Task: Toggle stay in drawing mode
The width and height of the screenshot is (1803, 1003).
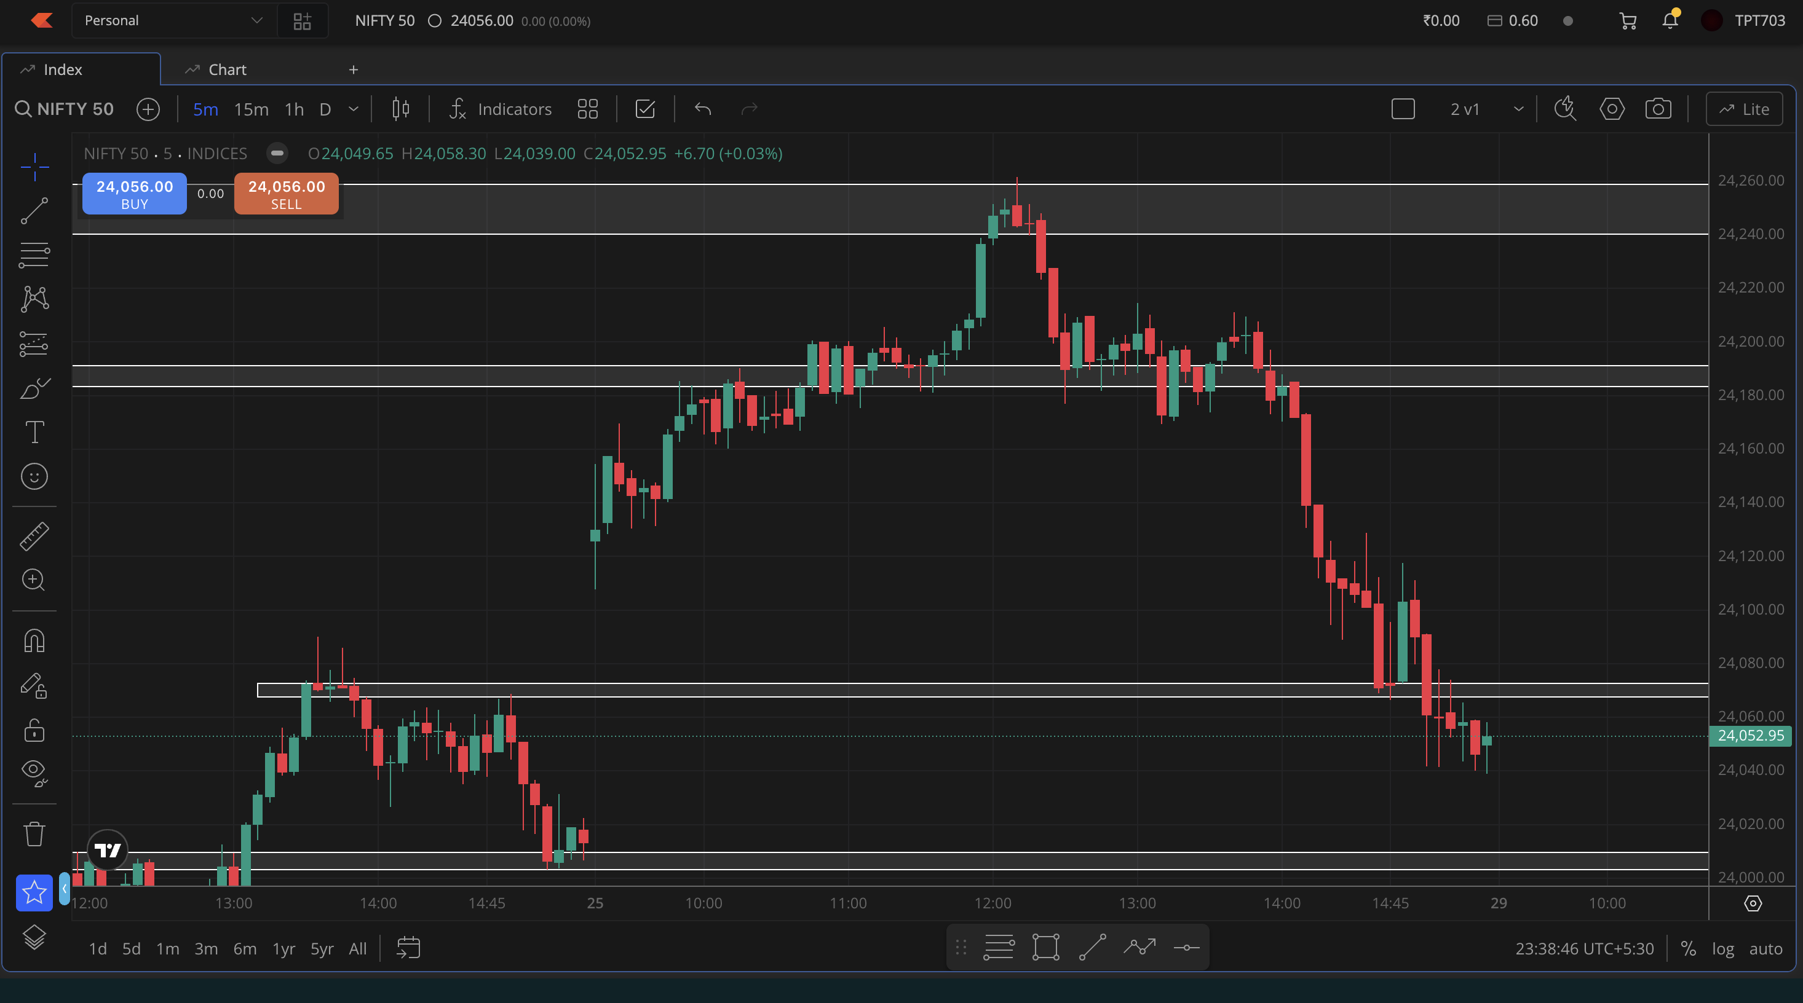Action: click(x=34, y=685)
